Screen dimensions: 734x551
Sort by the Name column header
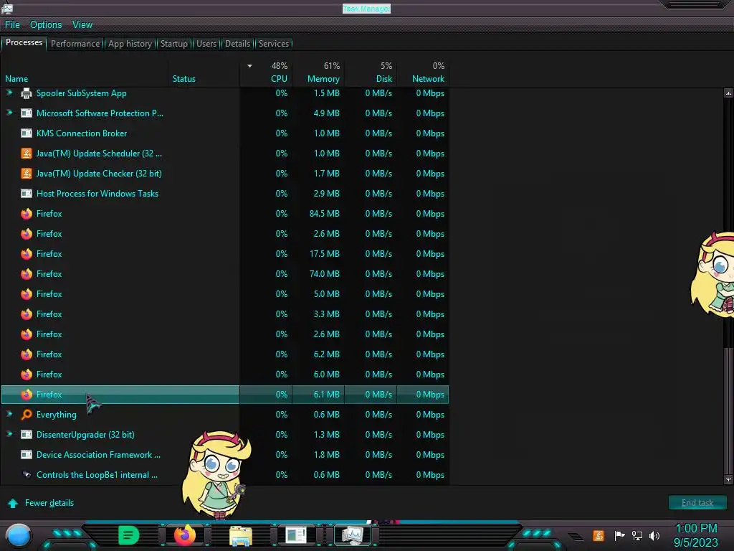click(x=85, y=73)
